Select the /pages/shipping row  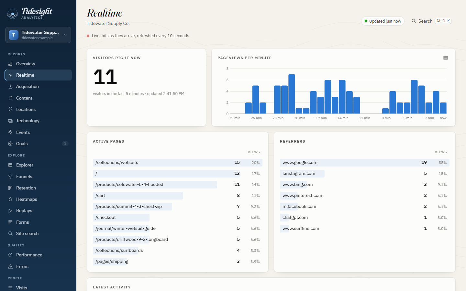click(x=178, y=262)
